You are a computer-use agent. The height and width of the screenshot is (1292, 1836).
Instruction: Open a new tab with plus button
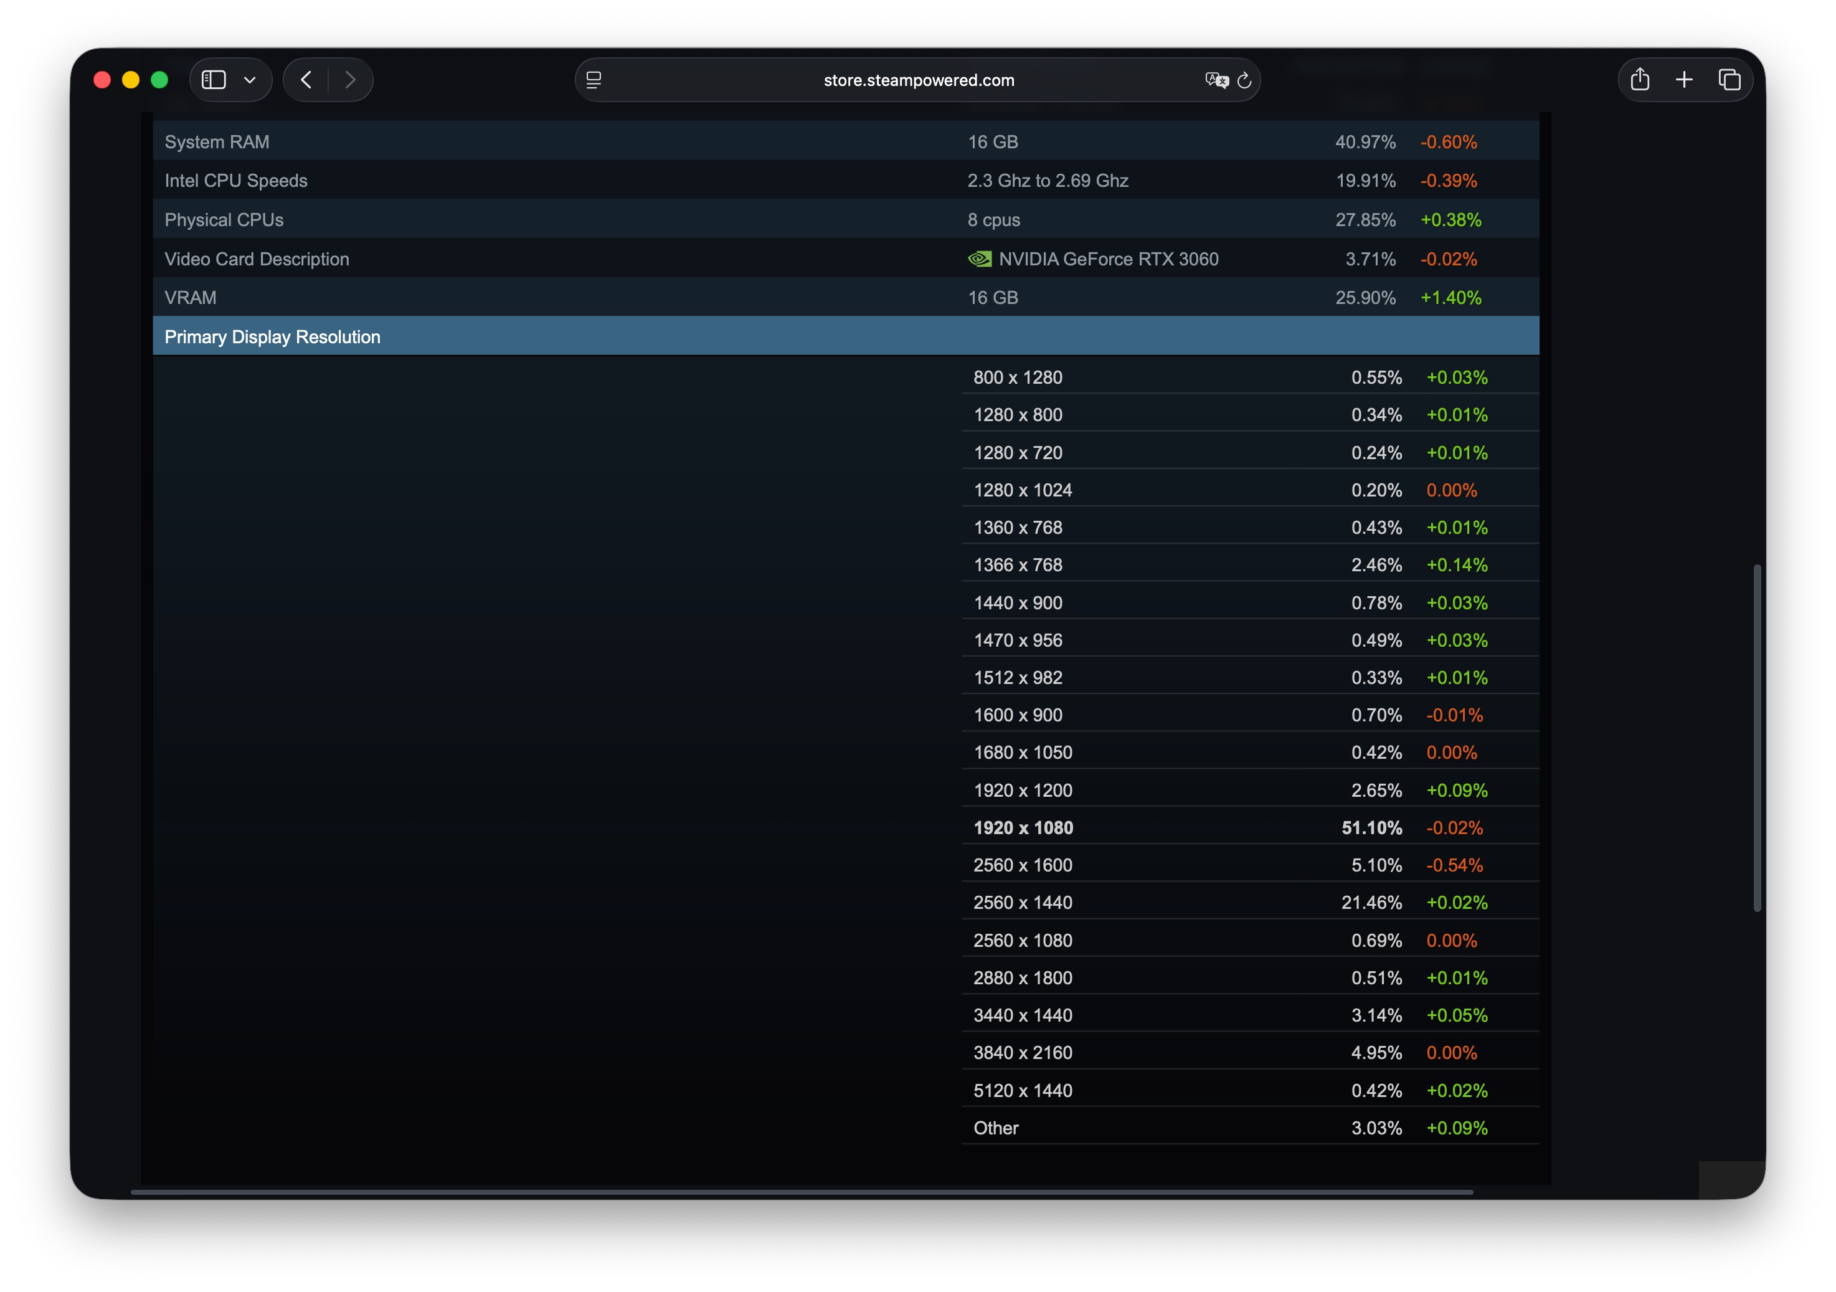tap(1684, 79)
